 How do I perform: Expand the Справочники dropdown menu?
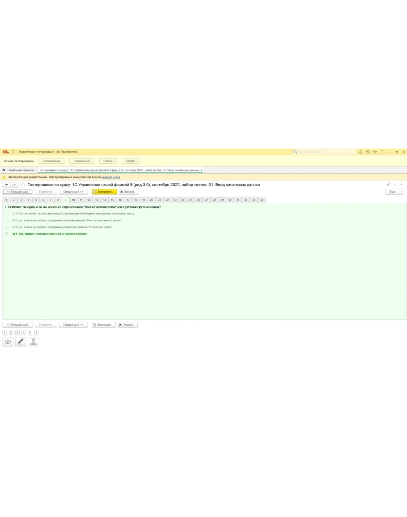[82, 161]
